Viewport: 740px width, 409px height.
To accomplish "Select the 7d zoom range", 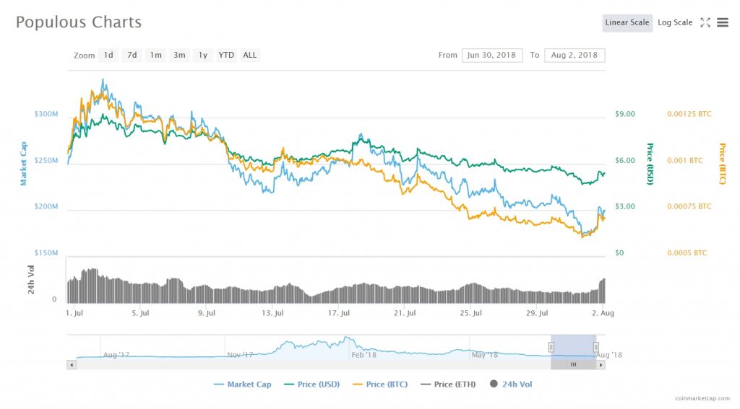I will click(x=132, y=55).
